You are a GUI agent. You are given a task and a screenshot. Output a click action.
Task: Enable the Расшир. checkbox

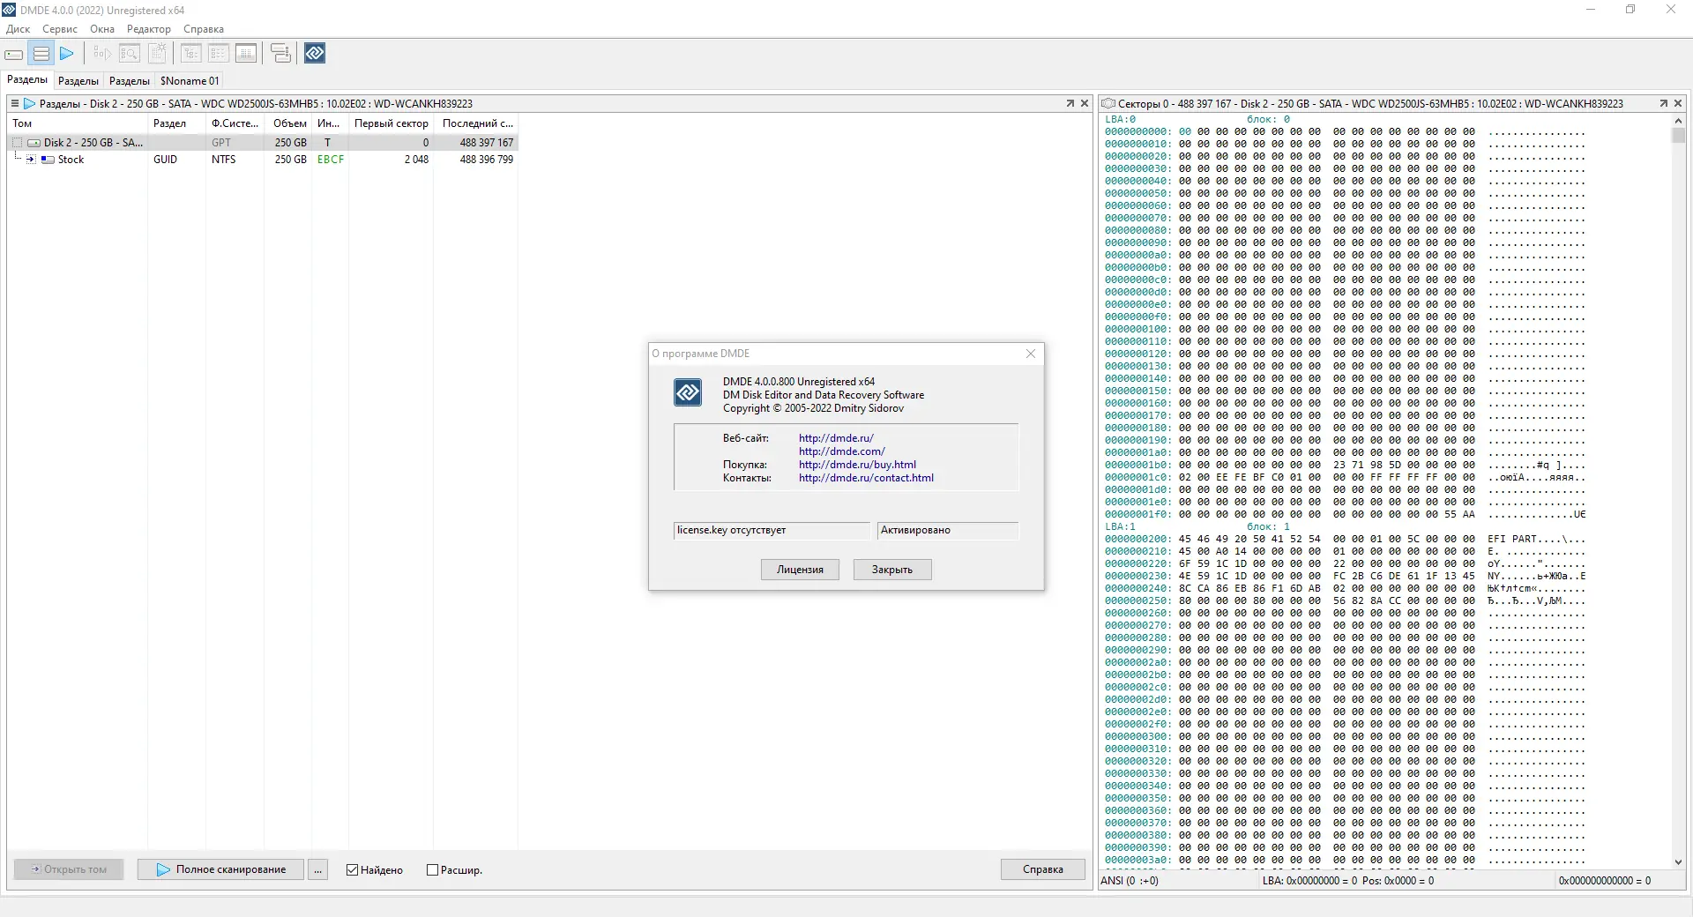[432, 869]
